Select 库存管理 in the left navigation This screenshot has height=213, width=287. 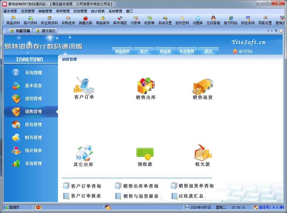click(x=33, y=125)
